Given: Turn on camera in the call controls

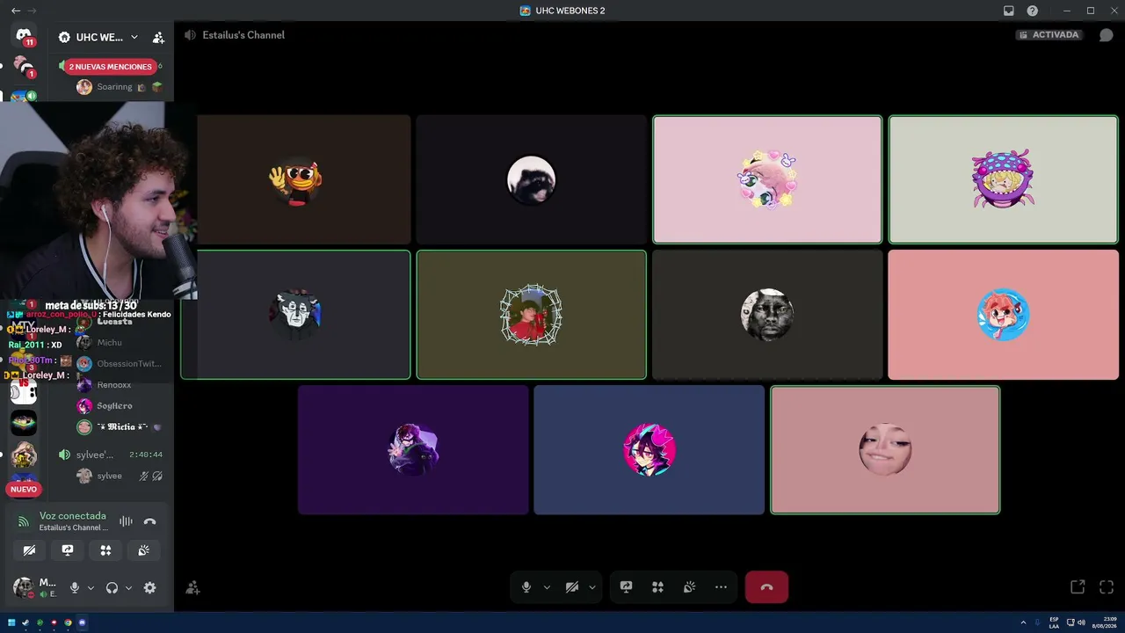Looking at the screenshot, I should click(x=572, y=587).
